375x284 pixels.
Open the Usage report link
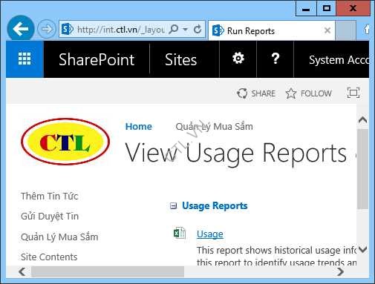click(x=210, y=234)
